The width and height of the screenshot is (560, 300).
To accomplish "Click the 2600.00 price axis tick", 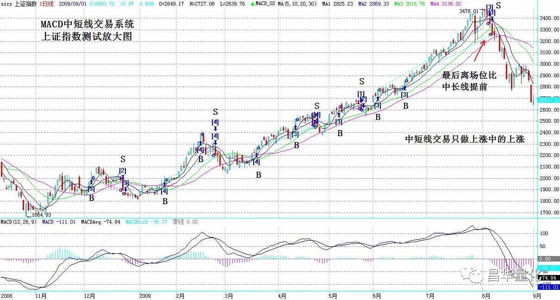I will pos(548,110).
